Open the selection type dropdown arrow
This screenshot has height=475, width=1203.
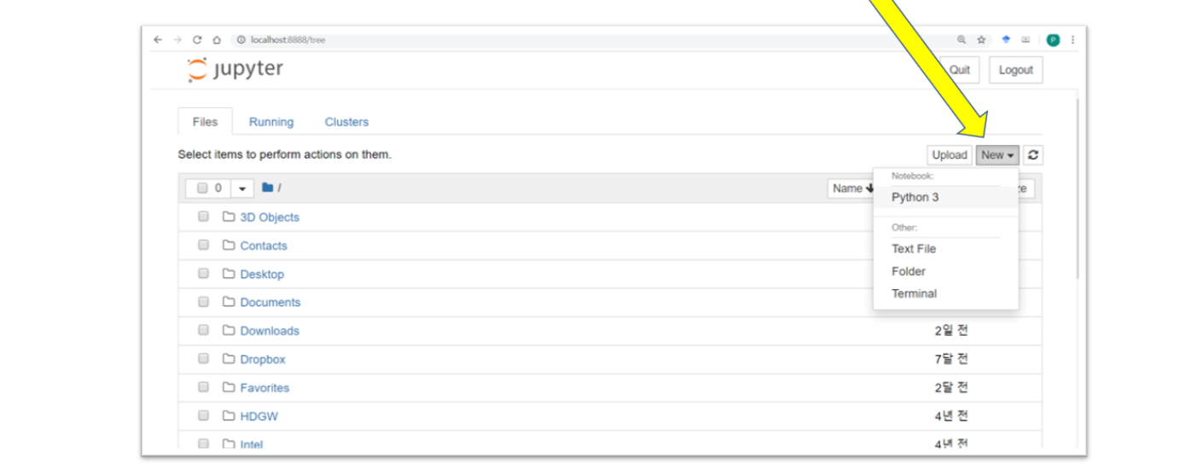pyautogui.click(x=242, y=188)
